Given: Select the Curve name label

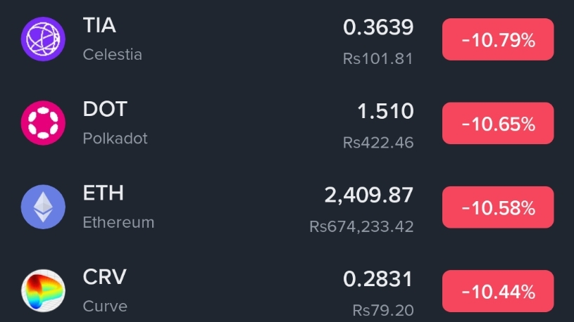Looking at the screenshot, I should [105, 306].
